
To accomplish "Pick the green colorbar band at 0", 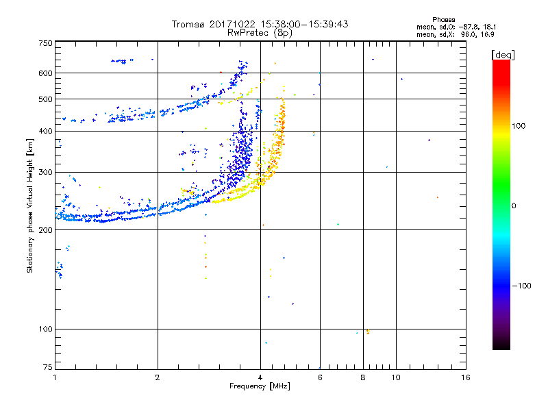I will (501, 206).
